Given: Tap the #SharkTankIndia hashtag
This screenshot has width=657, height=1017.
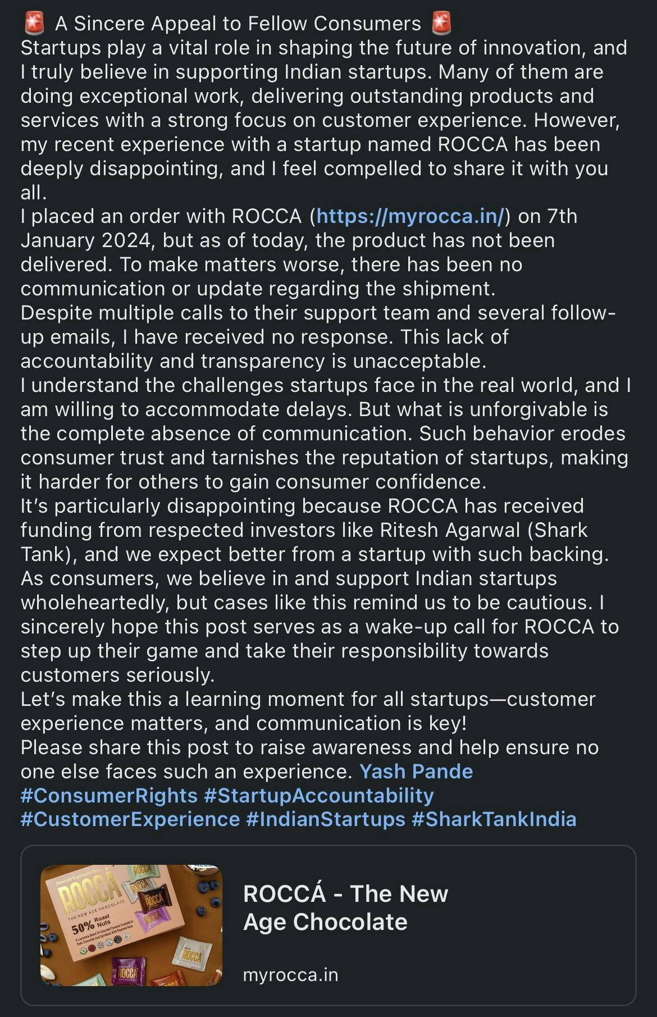Looking at the screenshot, I should [x=494, y=819].
